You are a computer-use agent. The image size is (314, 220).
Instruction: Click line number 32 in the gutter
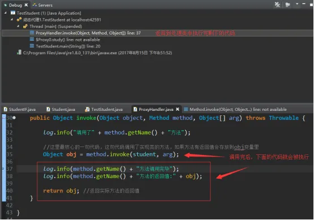[10, 132]
